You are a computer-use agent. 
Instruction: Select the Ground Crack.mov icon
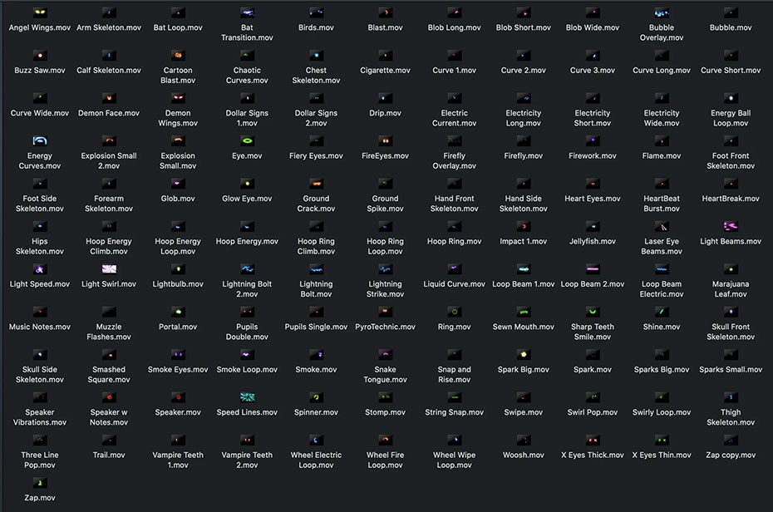point(316,184)
